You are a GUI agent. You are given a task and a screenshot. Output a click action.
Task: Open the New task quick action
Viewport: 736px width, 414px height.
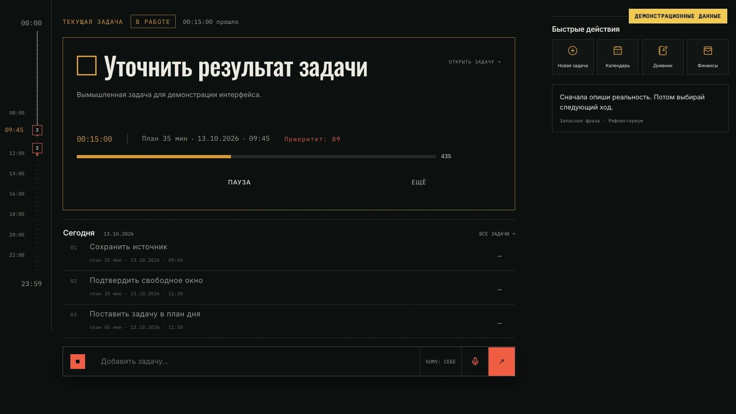coord(573,57)
